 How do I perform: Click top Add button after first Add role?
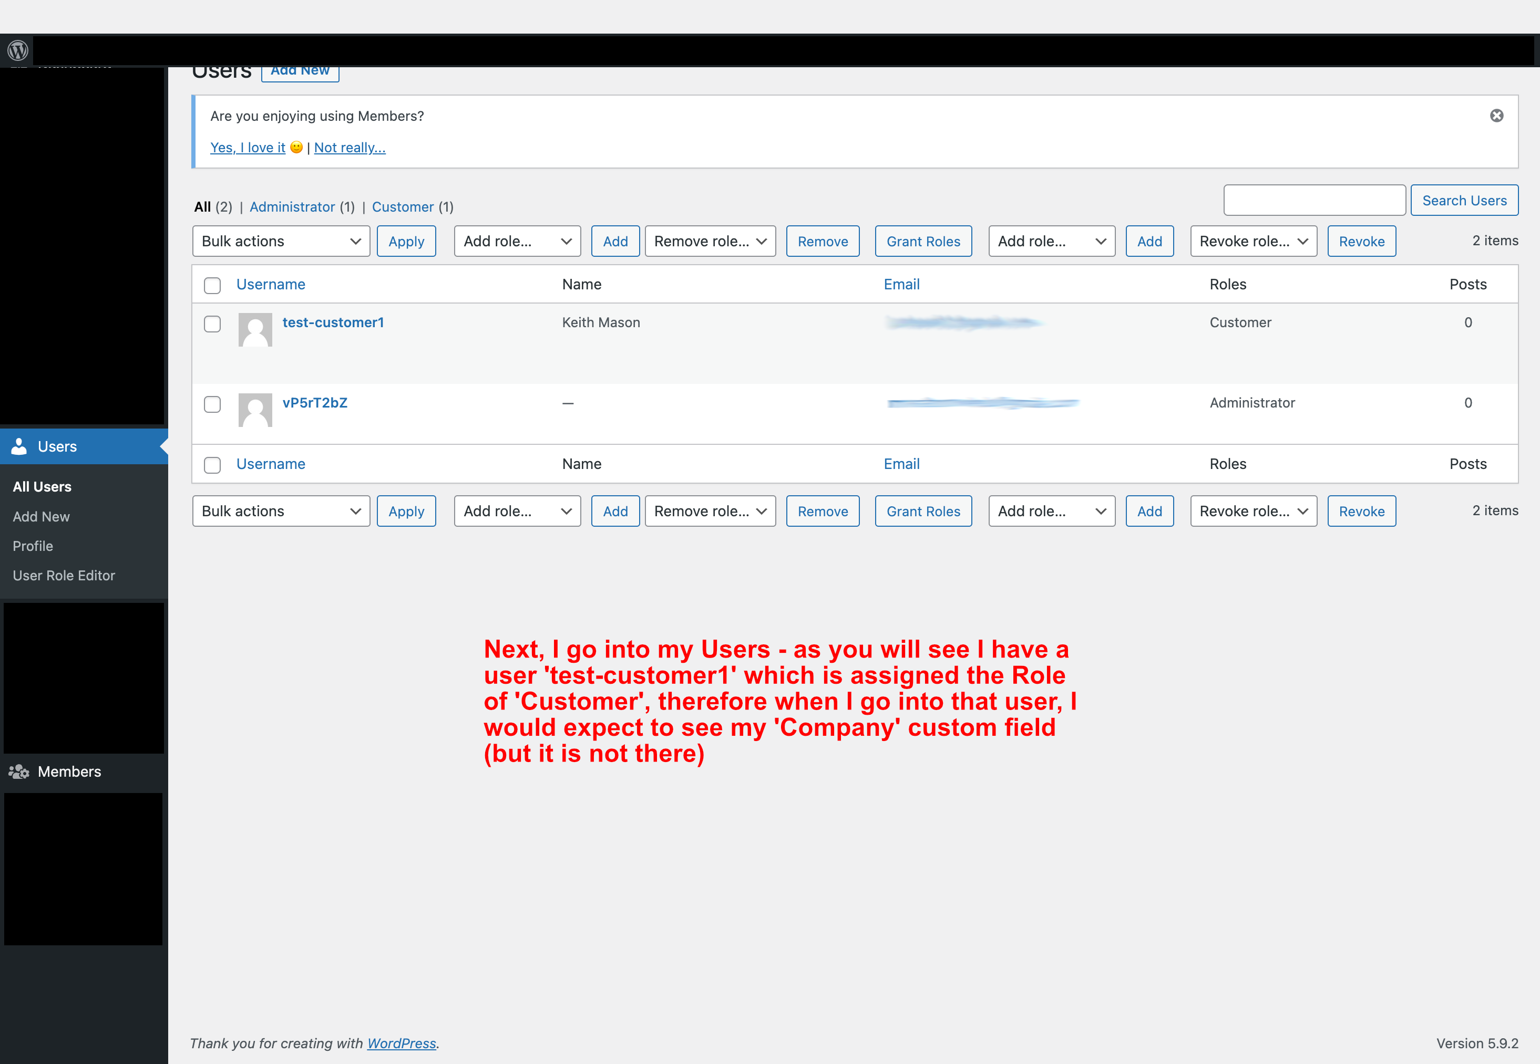[x=615, y=242]
